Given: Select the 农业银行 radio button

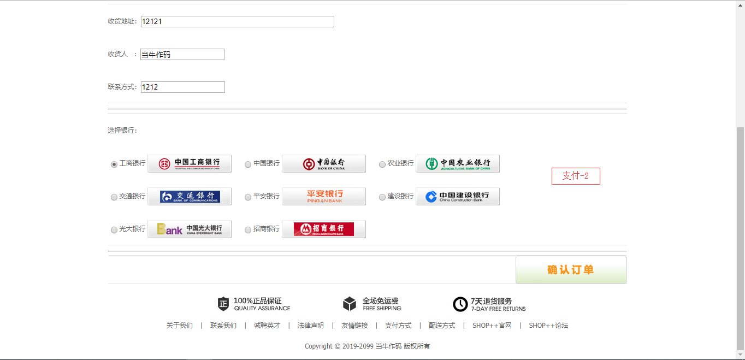Looking at the screenshot, I should coord(382,164).
